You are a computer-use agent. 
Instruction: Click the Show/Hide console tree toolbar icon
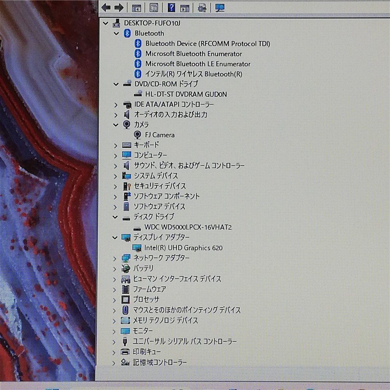click(x=136, y=8)
